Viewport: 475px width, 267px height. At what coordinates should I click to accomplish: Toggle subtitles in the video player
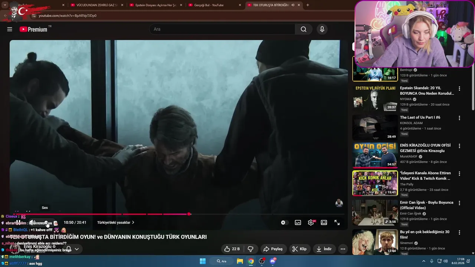point(298,222)
